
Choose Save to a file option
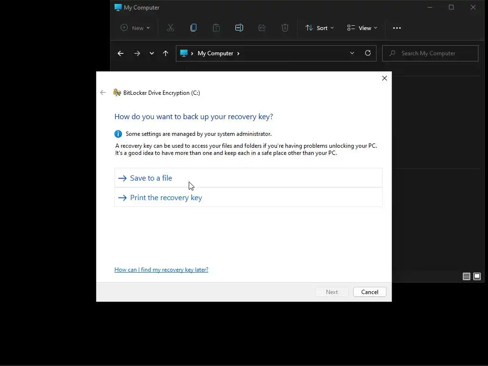tap(248, 178)
